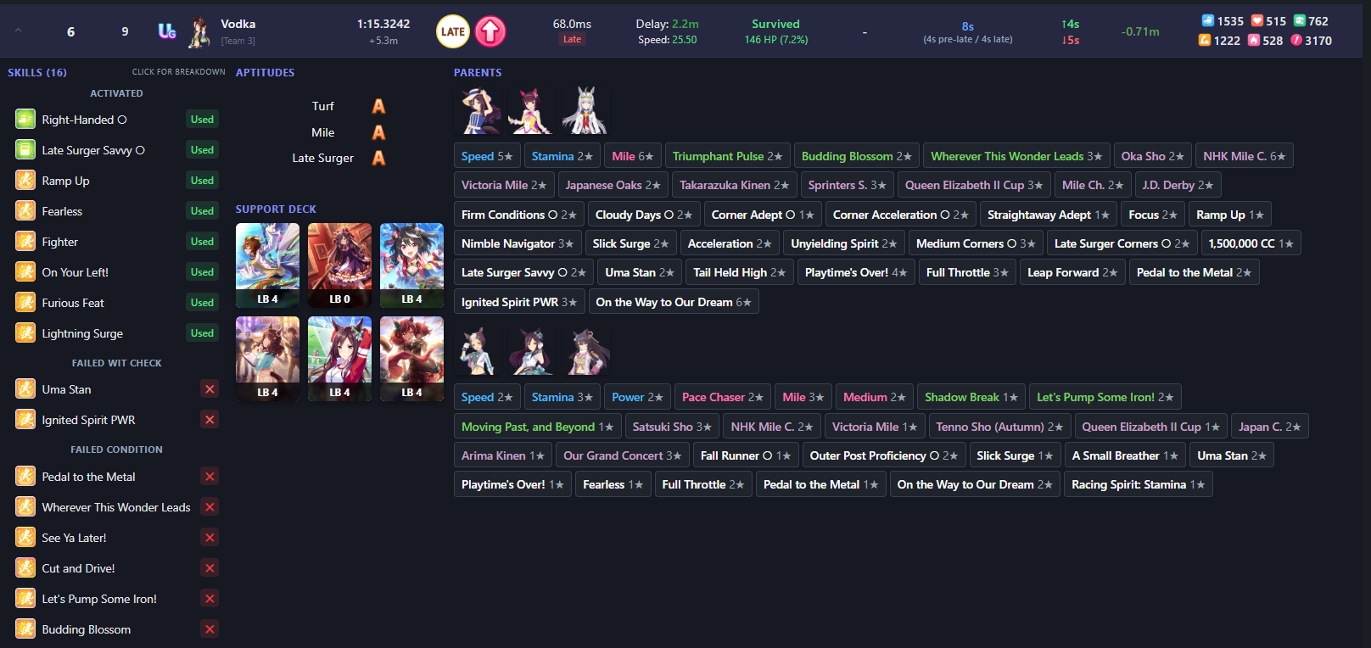
Task: Click the 'J.D. Derby 2★' race tag
Action: click(x=1178, y=185)
